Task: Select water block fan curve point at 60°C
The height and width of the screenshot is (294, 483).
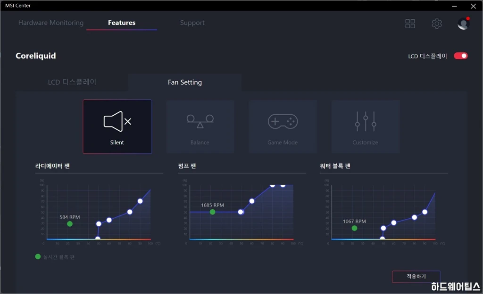Action: (394, 222)
